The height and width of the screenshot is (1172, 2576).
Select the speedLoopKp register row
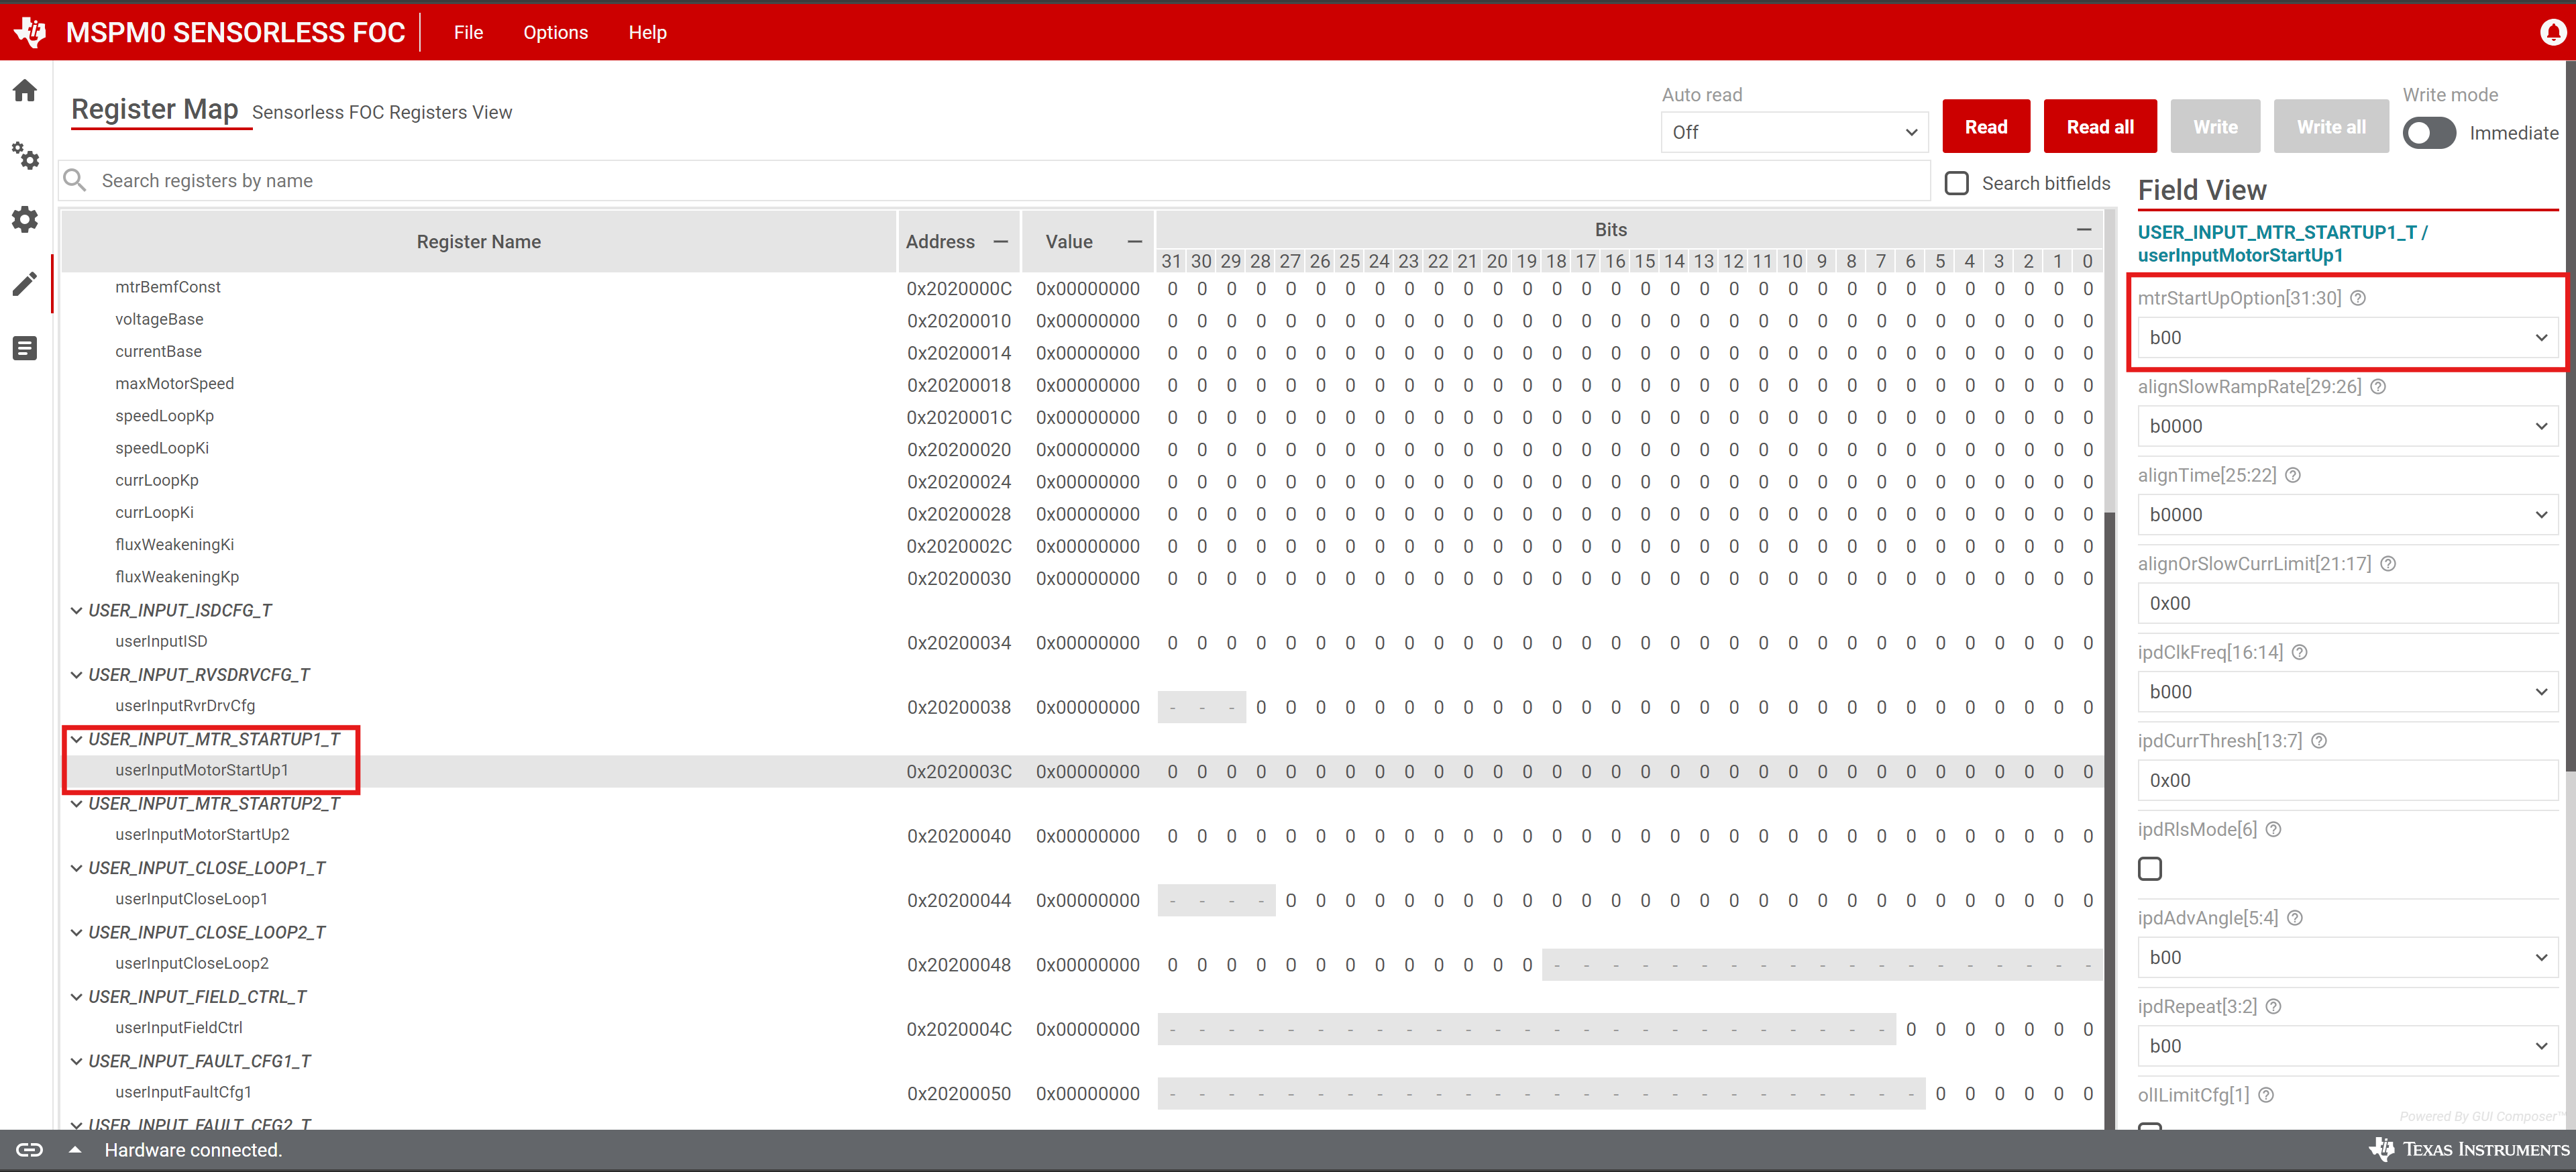click(1082, 417)
